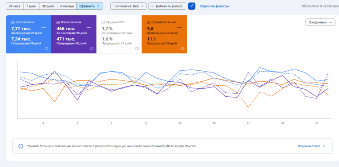
Task: Click day 9 on chart axis
Action: (x=112, y=123)
